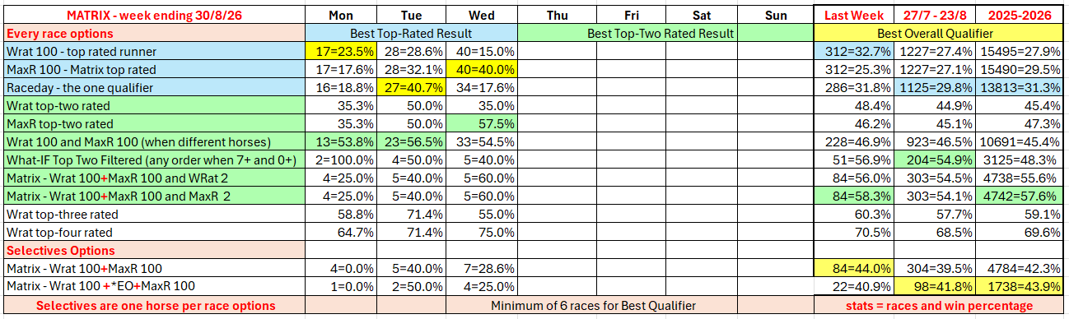The height and width of the screenshot is (319, 1069).
Task: Select the Best Top-Rated Result header
Action: (411, 34)
